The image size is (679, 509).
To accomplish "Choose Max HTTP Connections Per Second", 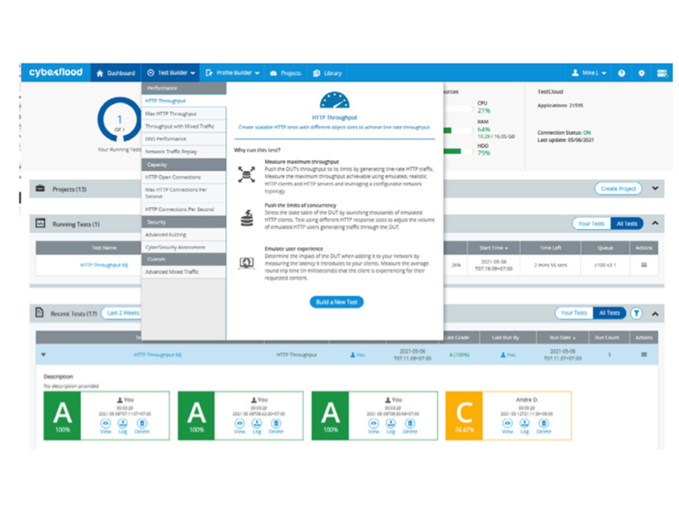I will point(184,193).
